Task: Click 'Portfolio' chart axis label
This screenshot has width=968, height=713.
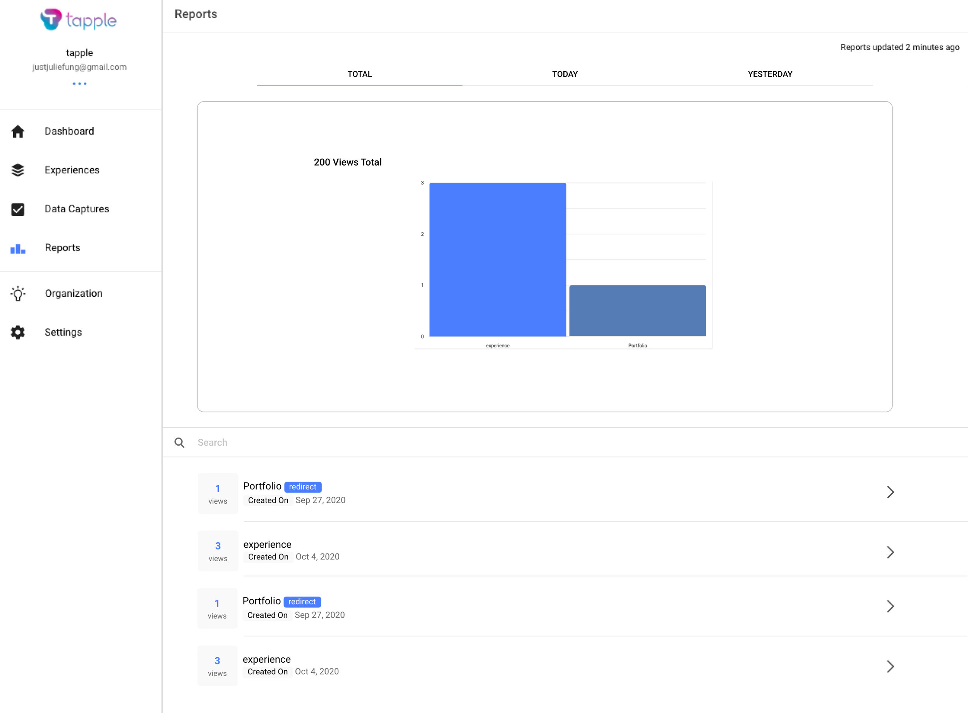Action: (x=638, y=346)
